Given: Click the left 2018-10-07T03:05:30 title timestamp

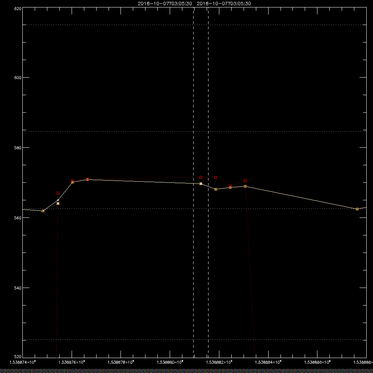Looking at the screenshot, I should pos(165,4).
